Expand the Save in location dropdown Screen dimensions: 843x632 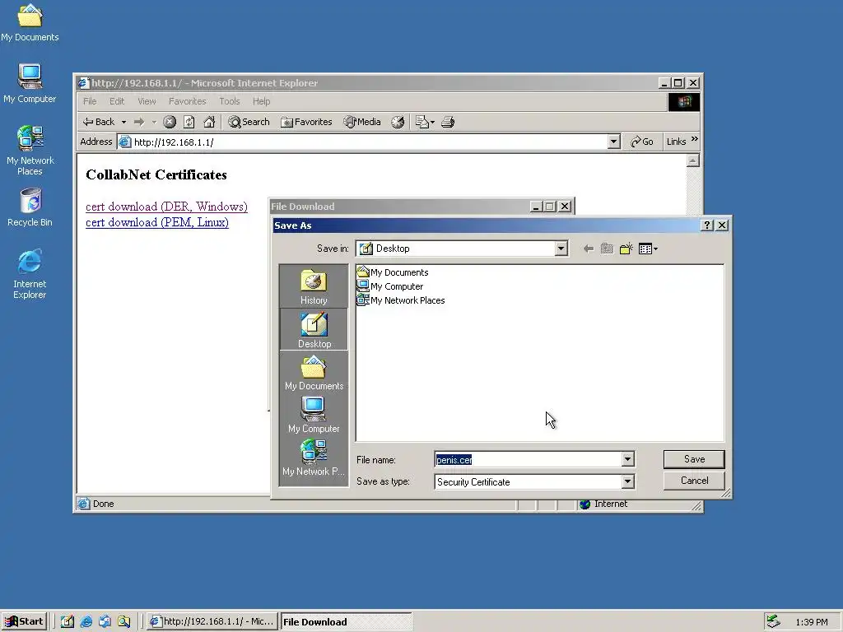561,249
